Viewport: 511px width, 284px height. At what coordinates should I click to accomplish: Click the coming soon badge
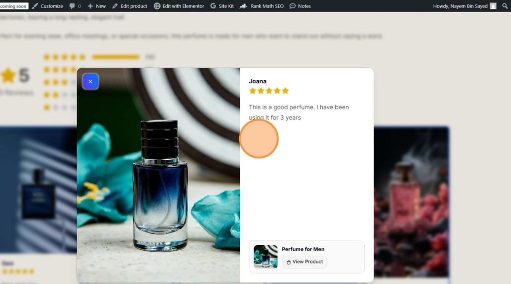click(14, 6)
